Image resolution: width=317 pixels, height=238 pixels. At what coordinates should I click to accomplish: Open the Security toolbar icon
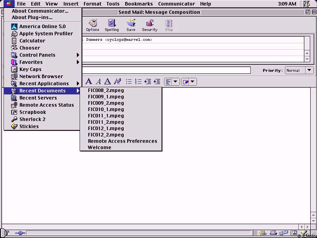(150, 25)
